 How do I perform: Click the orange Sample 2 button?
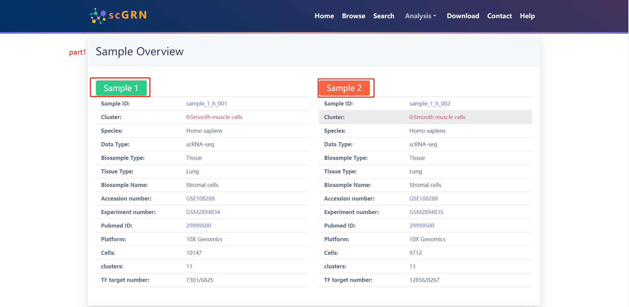tap(344, 88)
